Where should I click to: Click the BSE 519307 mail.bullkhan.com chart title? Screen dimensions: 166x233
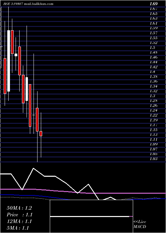[x=28, y=4]
